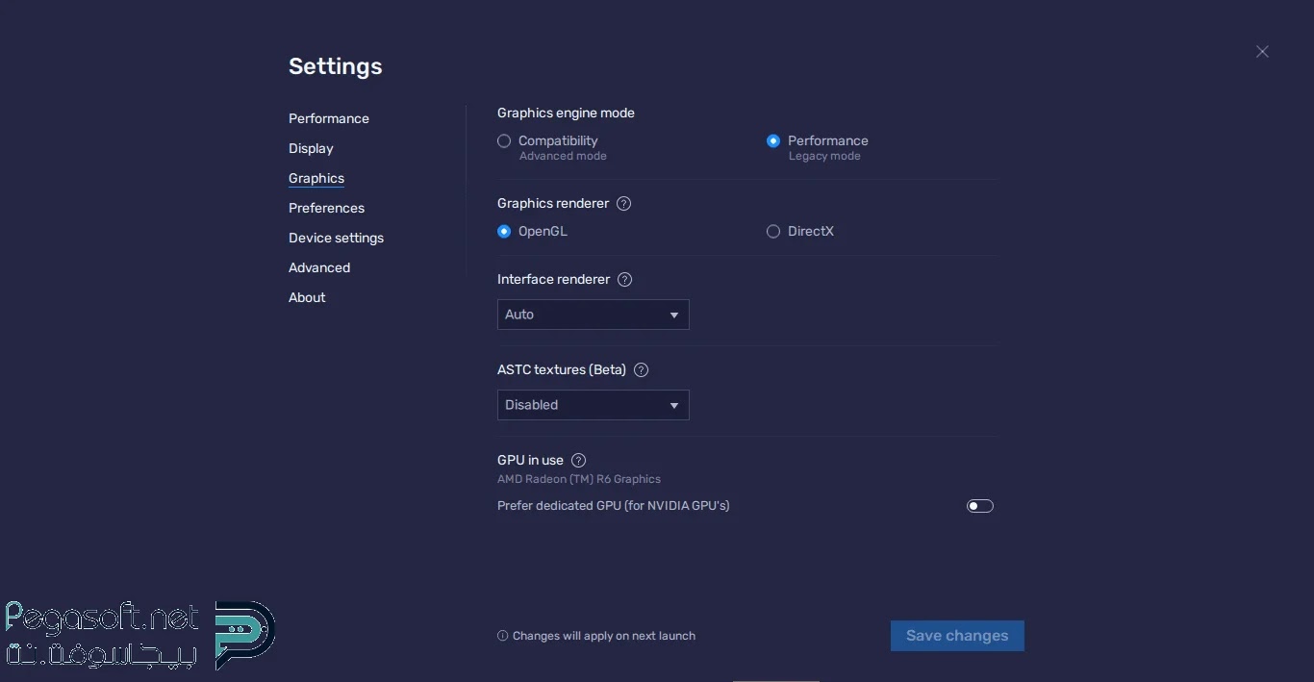Image resolution: width=1314 pixels, height=682 pixels.
Task: Click help icon next to Graphics renderer
Action: (623, 204)
